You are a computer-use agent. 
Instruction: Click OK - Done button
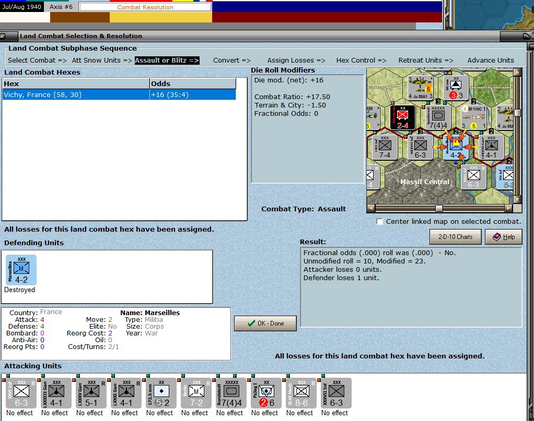point(265,323)
